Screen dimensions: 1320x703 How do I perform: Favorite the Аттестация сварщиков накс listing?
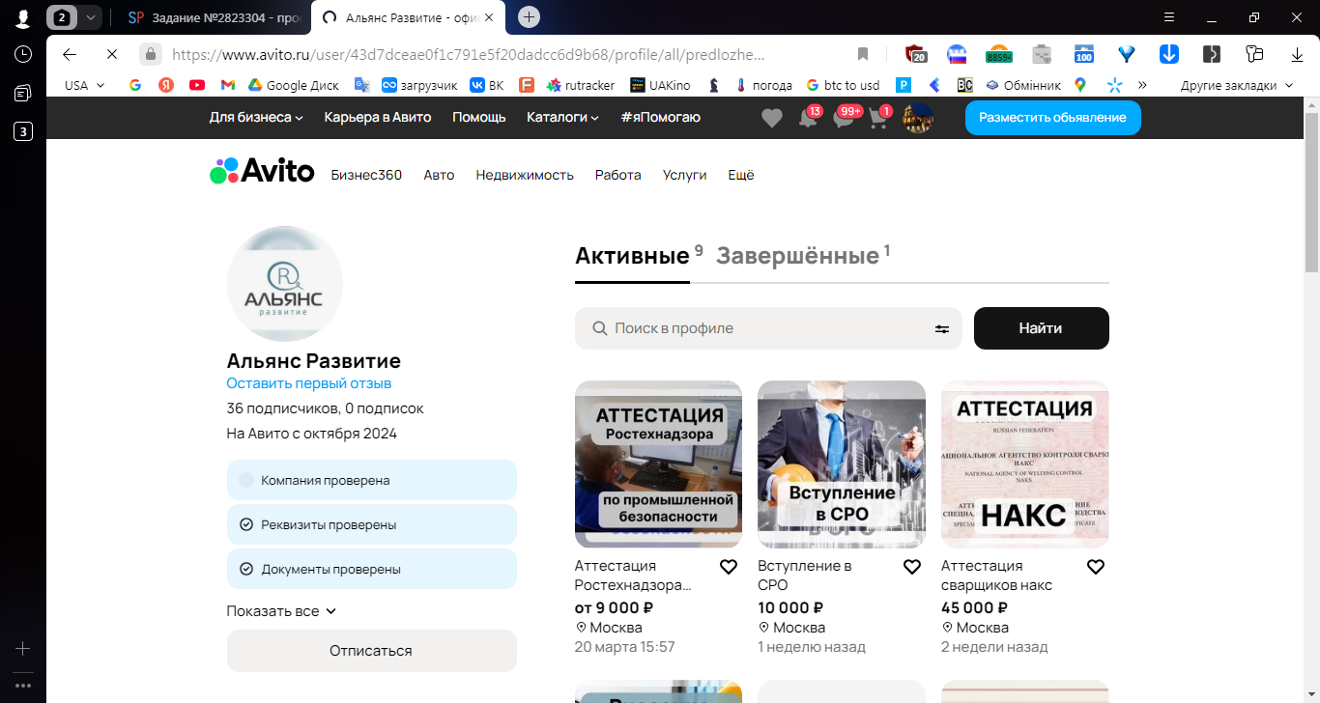[x=1096, y=567]
